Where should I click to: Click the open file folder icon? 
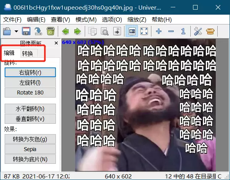click(7, 31)
